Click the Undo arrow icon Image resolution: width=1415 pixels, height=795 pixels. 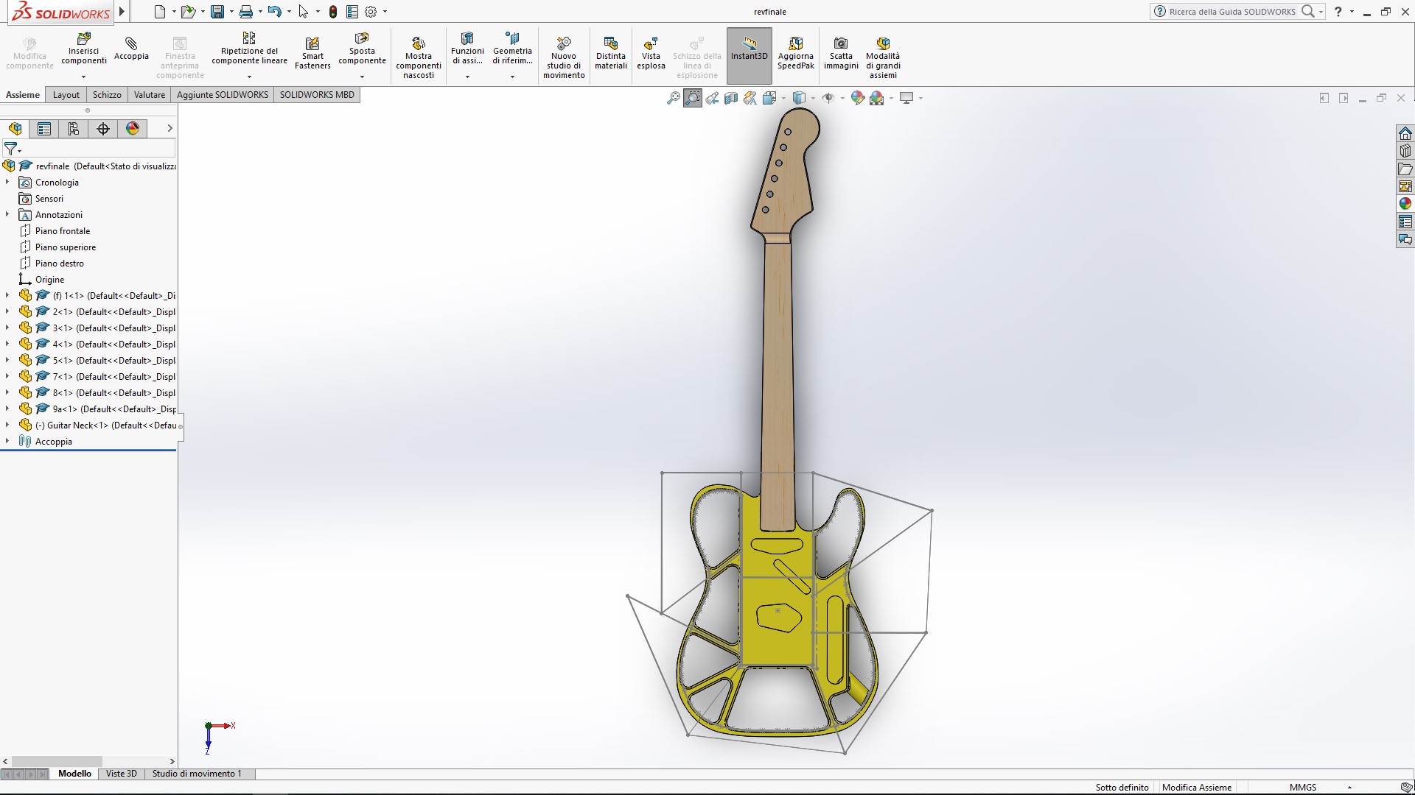pyautogui.click(x=274, y=12)
